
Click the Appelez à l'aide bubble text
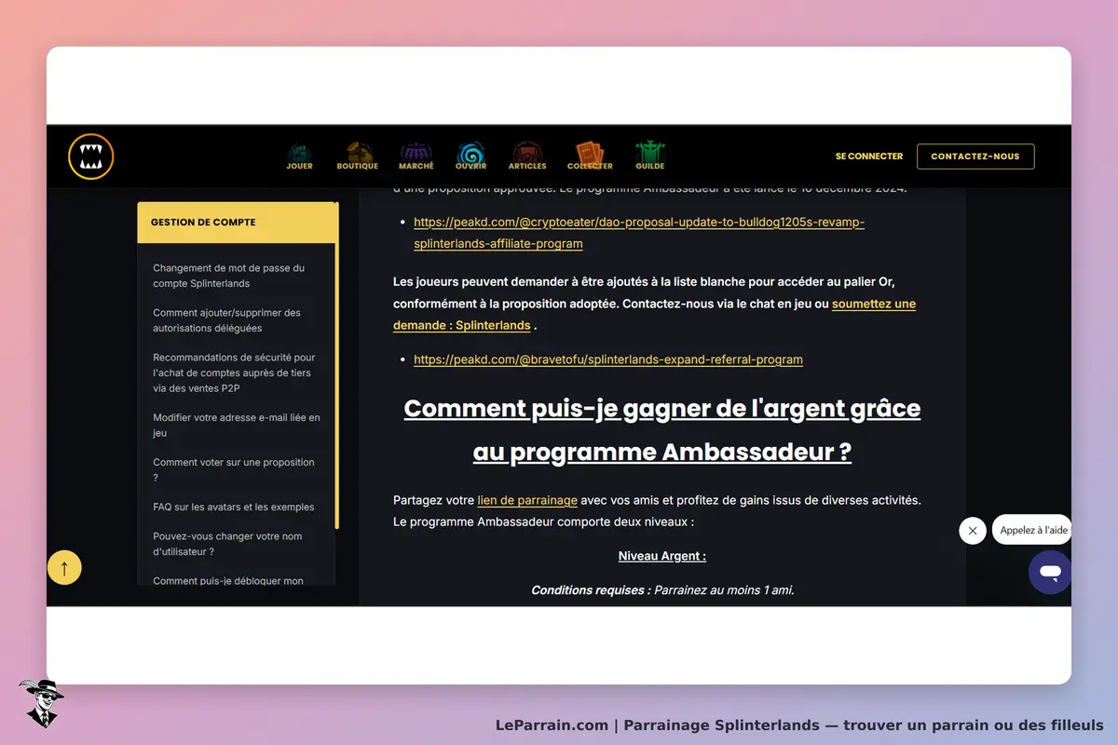(1033, 530)
